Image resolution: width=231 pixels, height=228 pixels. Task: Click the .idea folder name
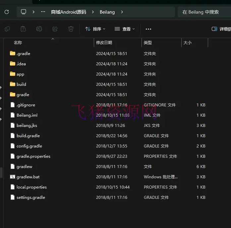[x=21, y=64]
